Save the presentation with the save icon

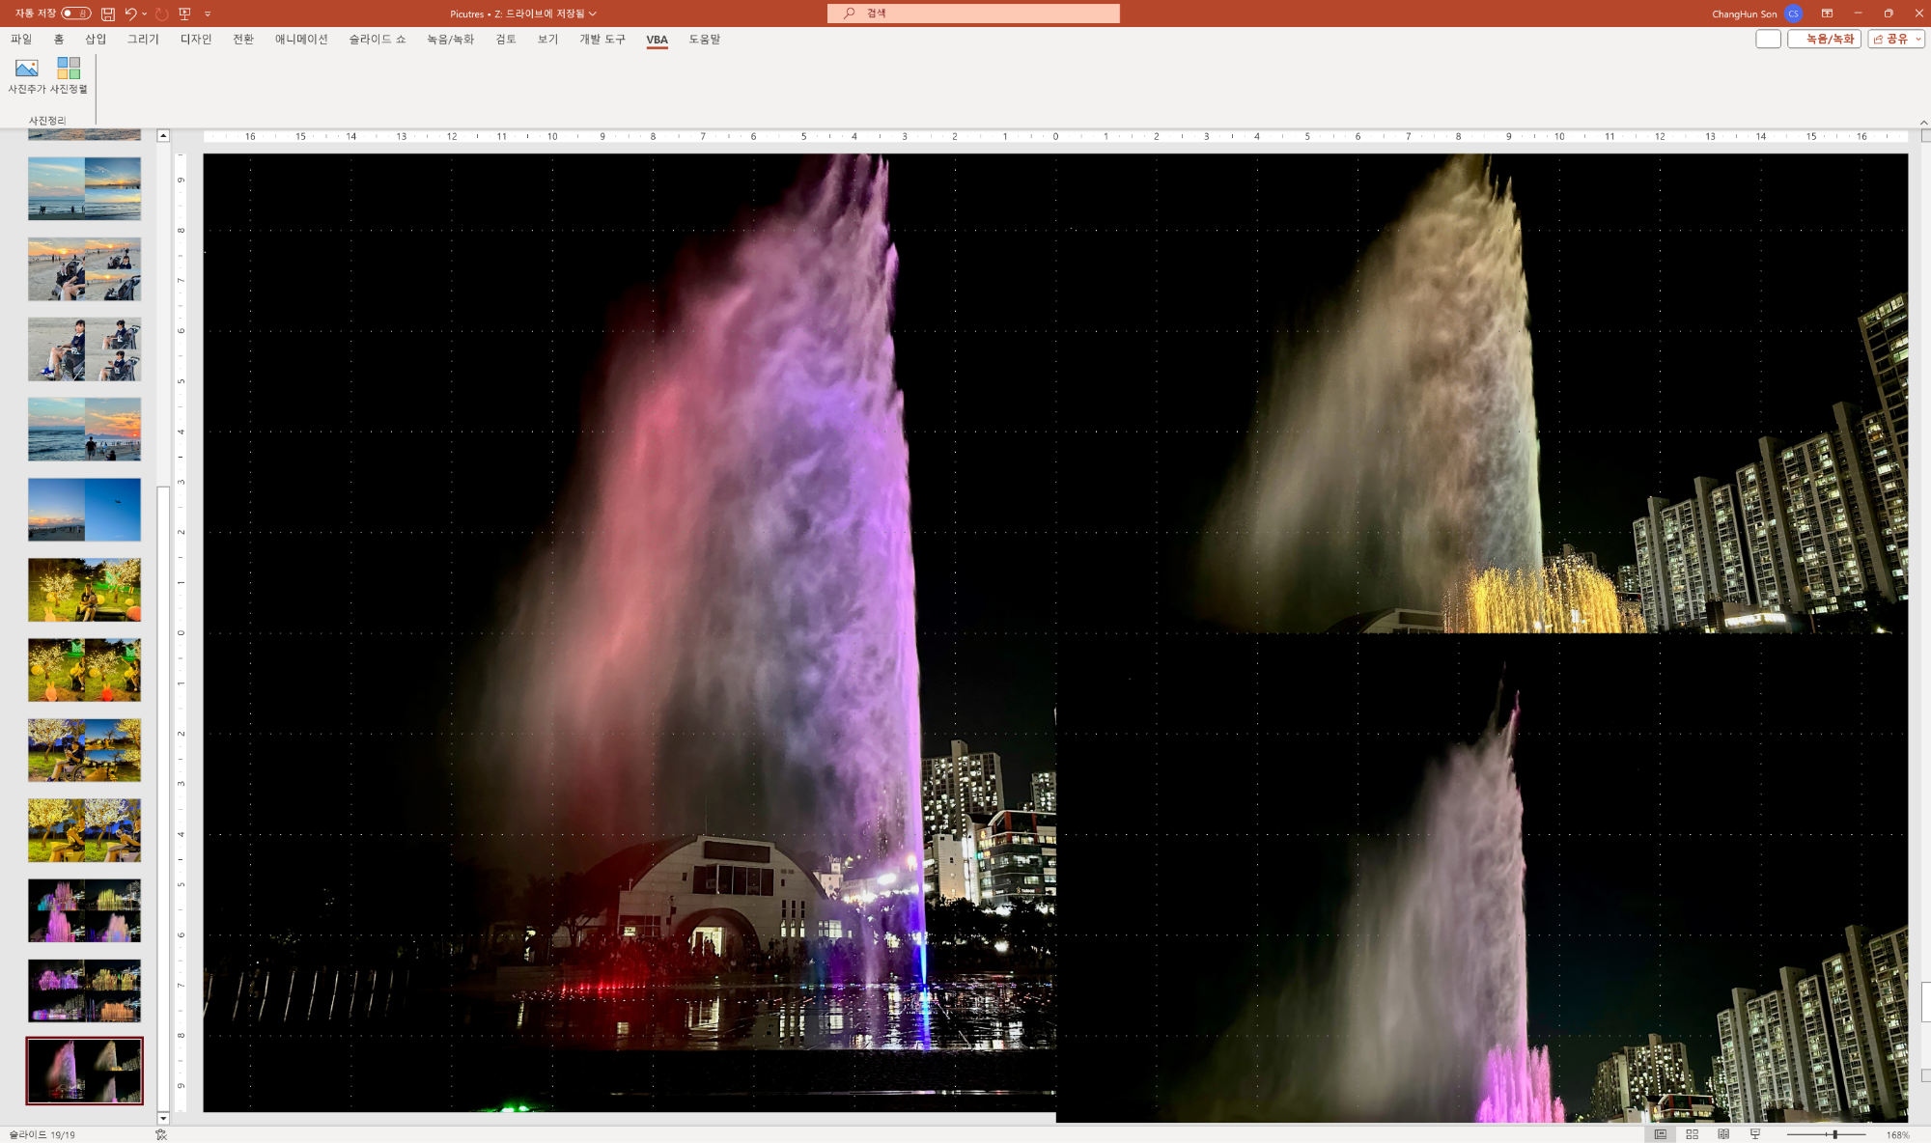[x=108, y=14]
